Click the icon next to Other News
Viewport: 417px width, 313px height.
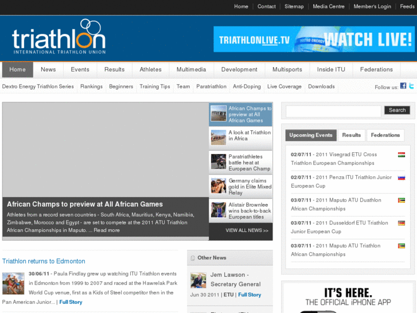point(193,258)
